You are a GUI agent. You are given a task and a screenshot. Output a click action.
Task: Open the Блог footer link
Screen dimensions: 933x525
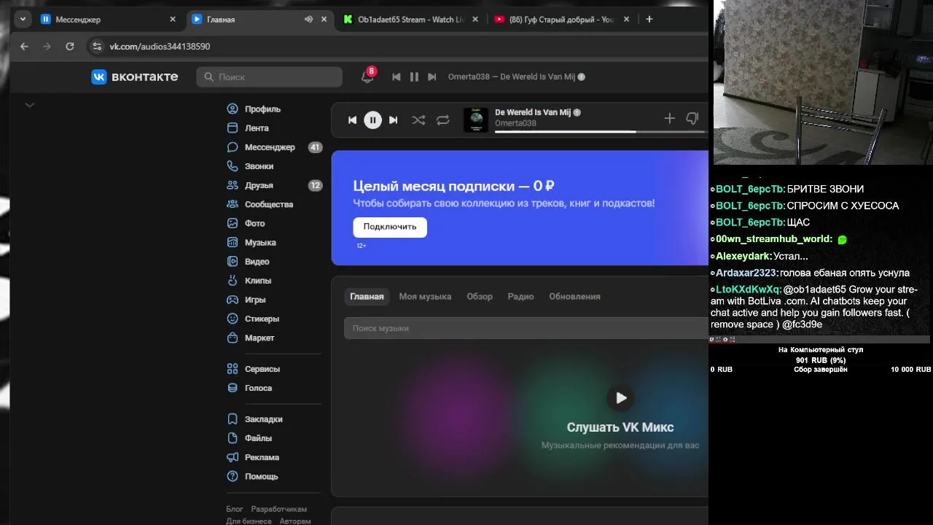tap(235, 509)
